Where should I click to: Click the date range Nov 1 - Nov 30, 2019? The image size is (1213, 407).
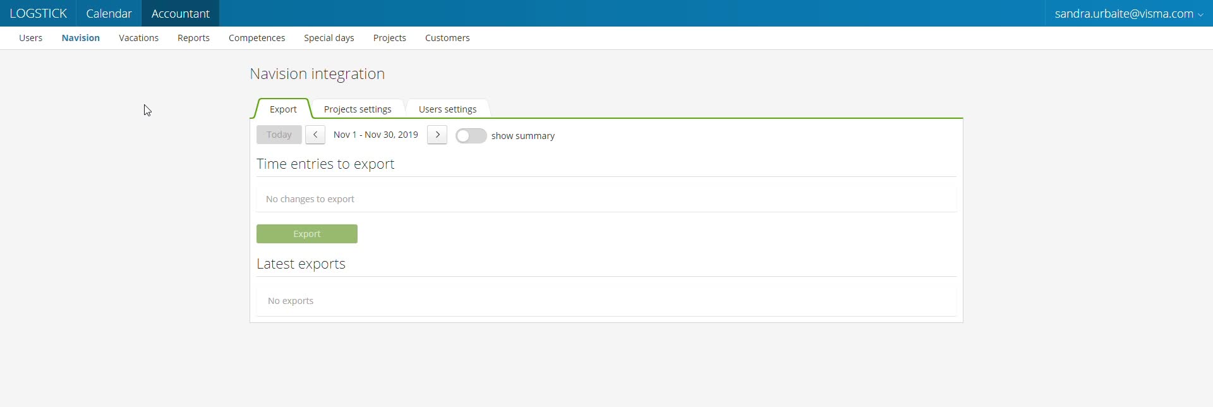(376, 135)
